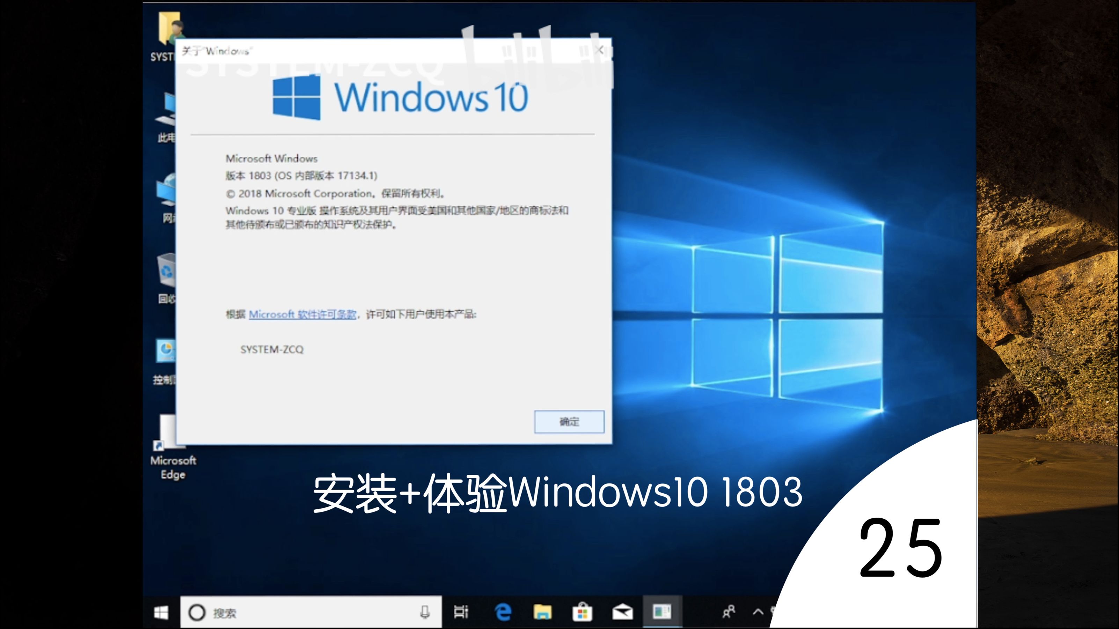
Task: Open the Microsoft 软件许可条款 link
Action: [302, 314]
